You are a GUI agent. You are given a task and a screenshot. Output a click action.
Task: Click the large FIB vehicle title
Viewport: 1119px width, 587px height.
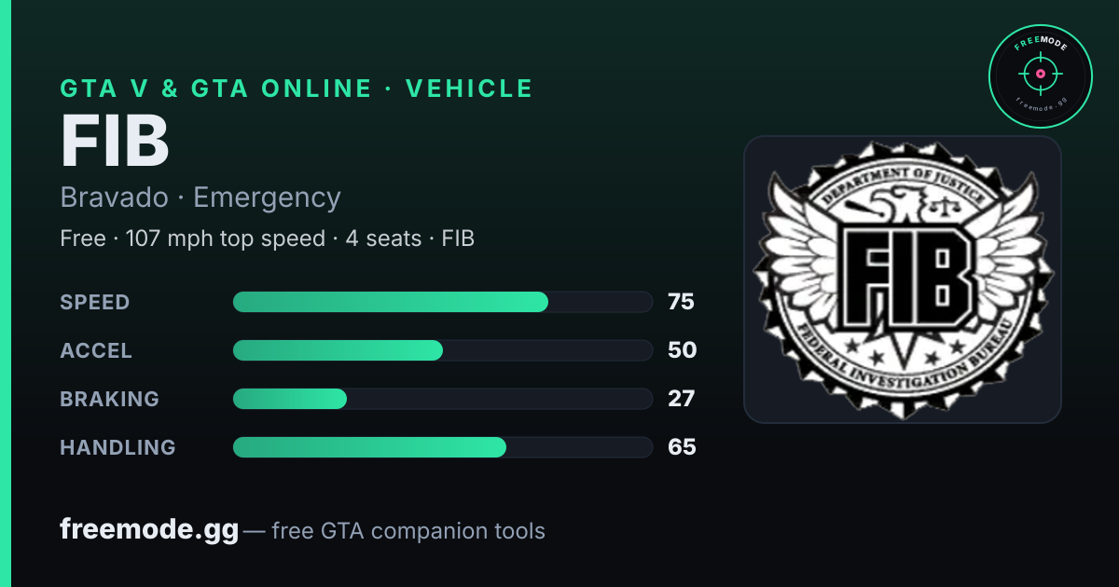pyautogui.click(x=115, y=141)
